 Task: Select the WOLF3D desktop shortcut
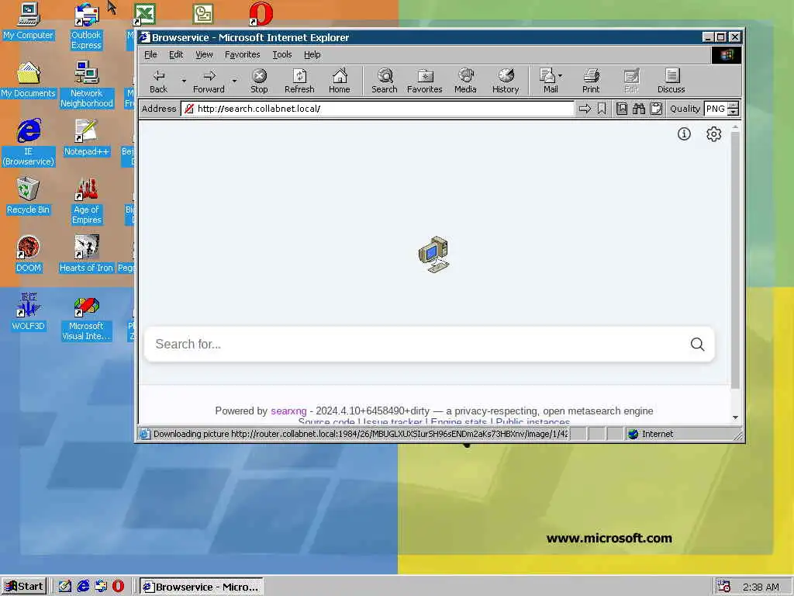tap(29, 312)
